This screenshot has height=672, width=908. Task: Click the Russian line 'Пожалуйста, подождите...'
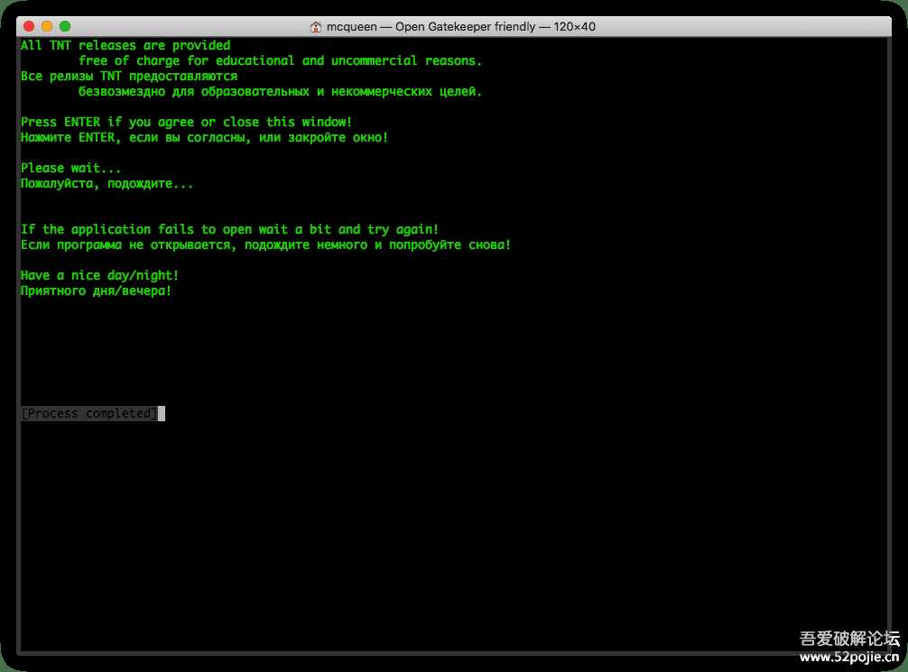point(107,183)
